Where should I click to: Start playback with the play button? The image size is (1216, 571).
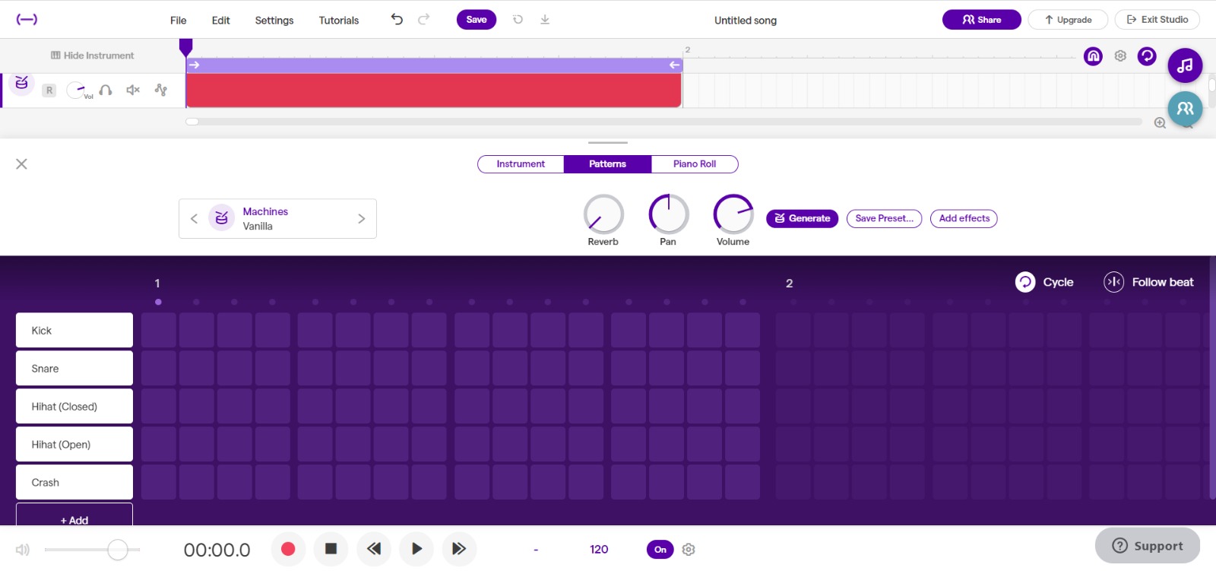(x=416, y=549)
